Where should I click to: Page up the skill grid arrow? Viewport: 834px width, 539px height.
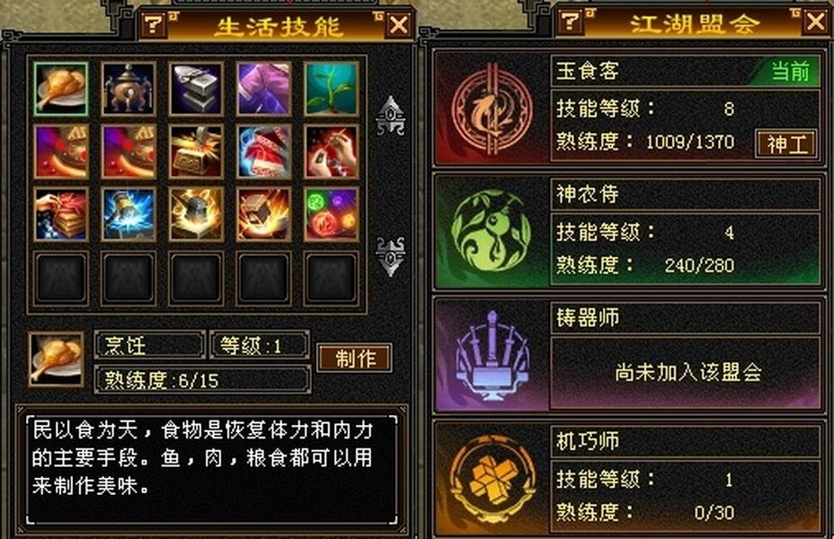pyautogui.click(x=391, y=116)
